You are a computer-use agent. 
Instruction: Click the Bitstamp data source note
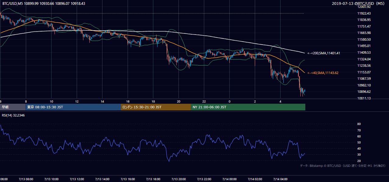click(x=343, y=166)
